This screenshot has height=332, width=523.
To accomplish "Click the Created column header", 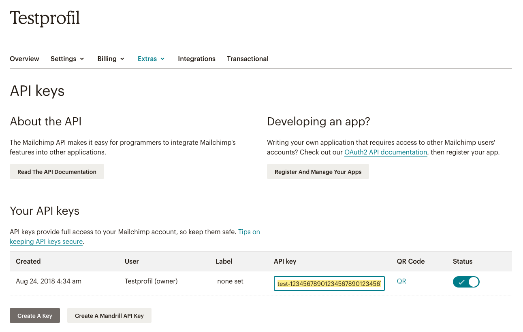I will tap(28, 261).
